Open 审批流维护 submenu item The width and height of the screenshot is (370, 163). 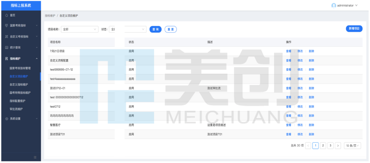coord(16,109)
